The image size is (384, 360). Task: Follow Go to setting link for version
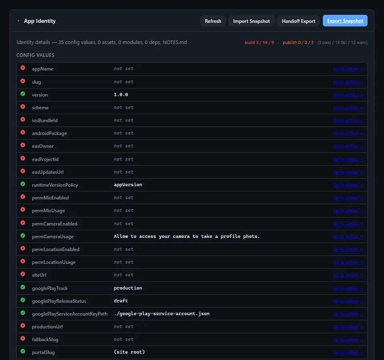click(348, 95)
